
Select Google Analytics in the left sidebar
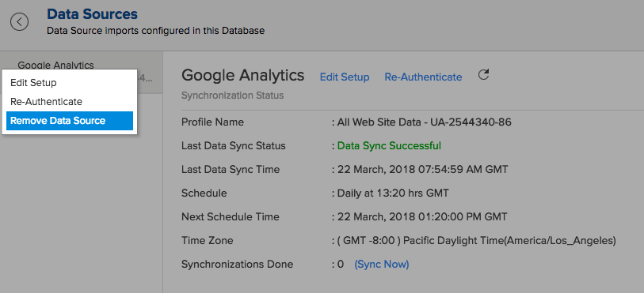(56, 65)
